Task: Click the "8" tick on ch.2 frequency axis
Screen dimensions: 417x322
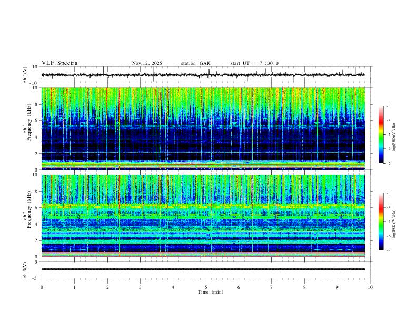Action: [37, 192]
